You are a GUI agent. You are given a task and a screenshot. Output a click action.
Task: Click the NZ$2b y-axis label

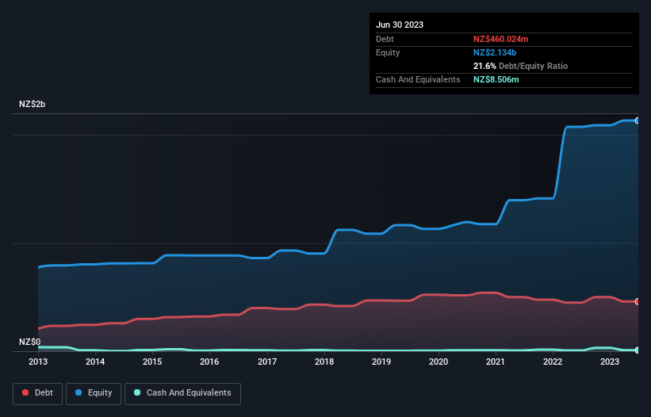pos(32,104)
